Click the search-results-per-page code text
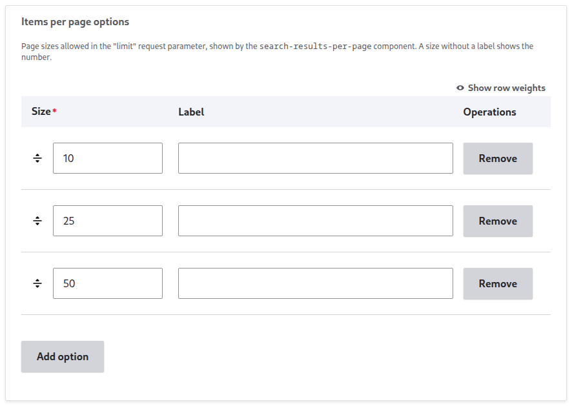The height and width of the screenshot is (406, 572). (x=315, y=46)
